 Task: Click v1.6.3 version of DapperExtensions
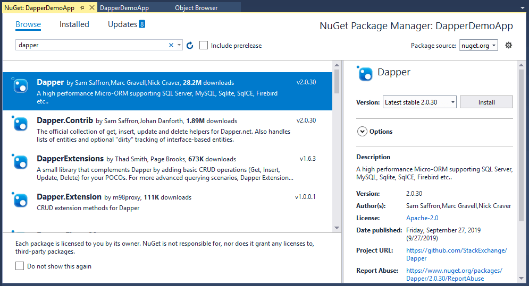(x=308, y=158)
